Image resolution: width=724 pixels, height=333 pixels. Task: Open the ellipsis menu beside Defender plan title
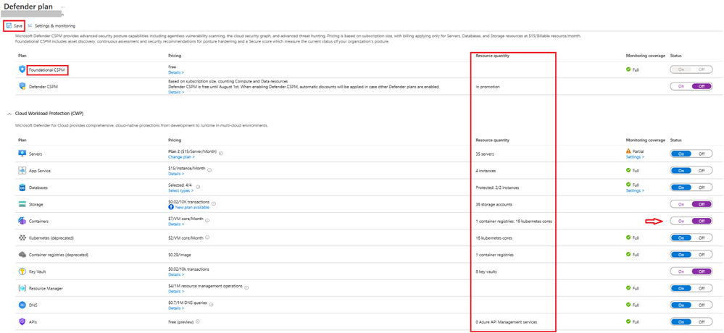pyautogui.click(x=63, y=7)
